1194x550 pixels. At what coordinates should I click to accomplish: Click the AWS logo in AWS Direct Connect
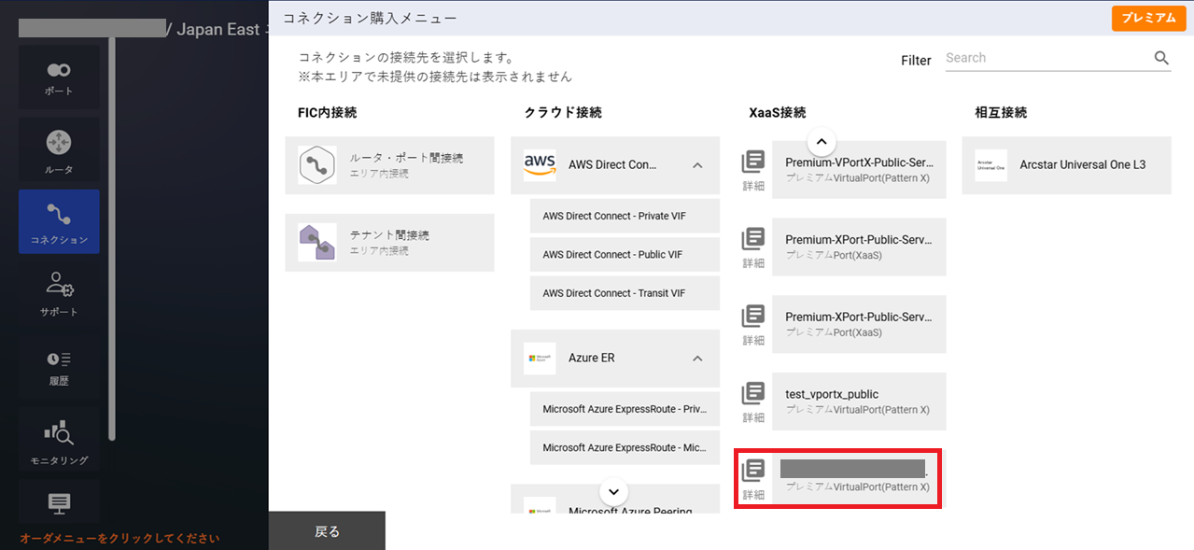pyautogui.click(x=540, y=164)
